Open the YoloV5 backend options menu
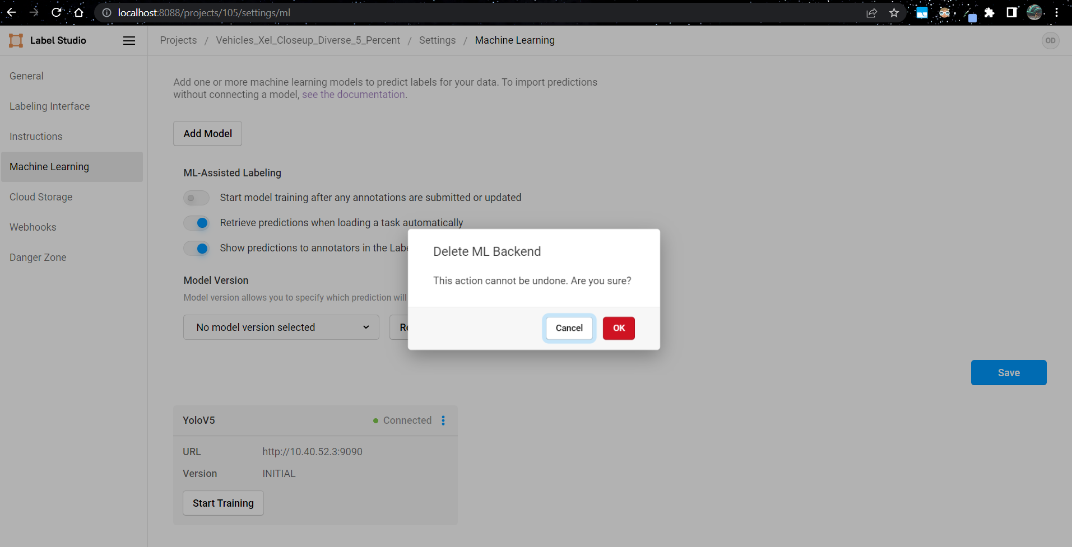Viewport: 1072px width, 547px height. click(443, 420)
